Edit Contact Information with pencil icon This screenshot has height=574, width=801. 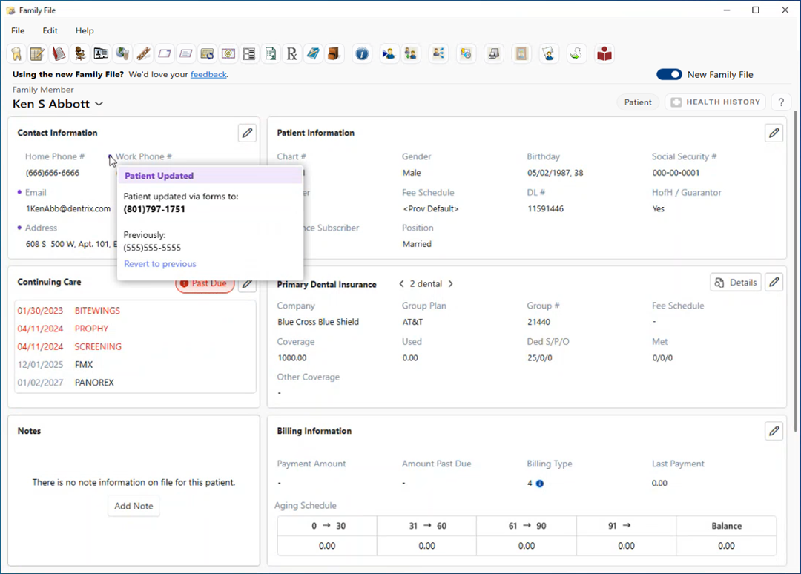point(247,133)
